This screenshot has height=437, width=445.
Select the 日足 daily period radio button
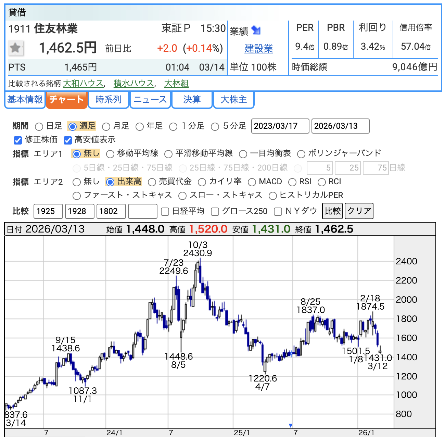[x=39, y=127]
